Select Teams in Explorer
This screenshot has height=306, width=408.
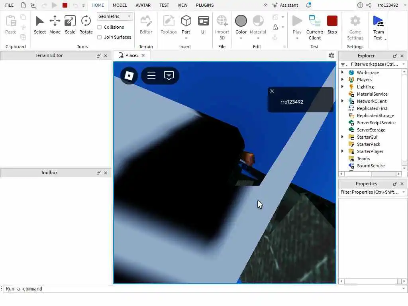click(x=363, y=159)
